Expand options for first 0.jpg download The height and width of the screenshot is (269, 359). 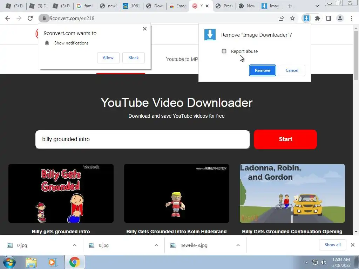(75, 245)
